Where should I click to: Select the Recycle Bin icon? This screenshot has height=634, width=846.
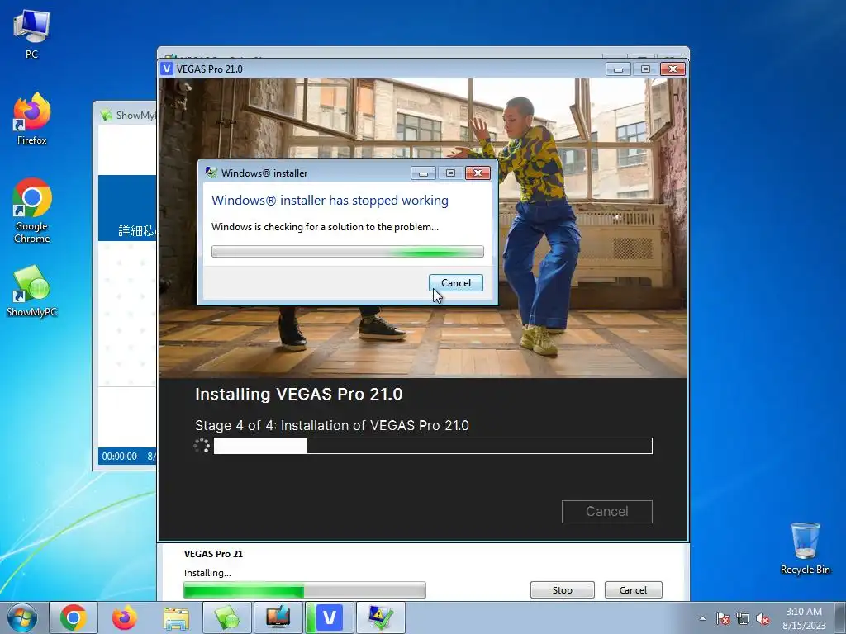coord(805,548)
